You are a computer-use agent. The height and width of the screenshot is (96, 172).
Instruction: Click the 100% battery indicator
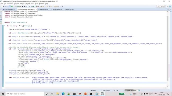click(x=122, y=94)
